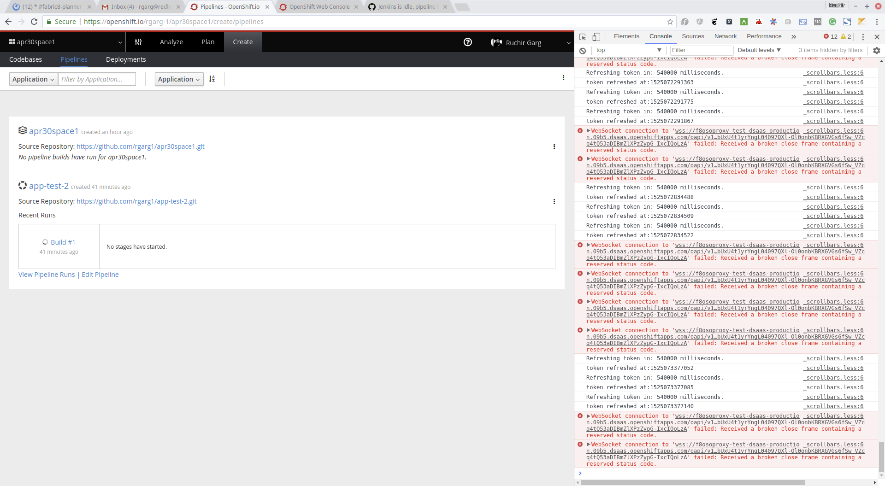Screen dimensions: 885x486
Task: Open the top frame context dropdown
Action: 628,50
